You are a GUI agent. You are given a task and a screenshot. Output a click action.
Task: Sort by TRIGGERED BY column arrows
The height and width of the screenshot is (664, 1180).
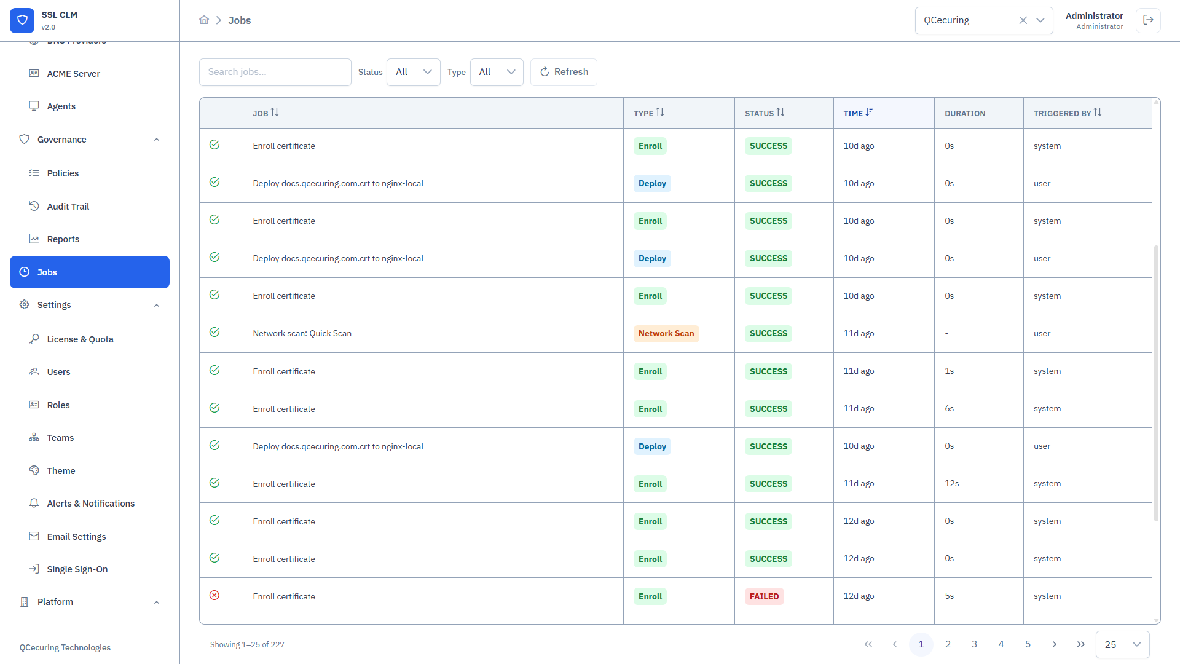[x=1098, y=113]
